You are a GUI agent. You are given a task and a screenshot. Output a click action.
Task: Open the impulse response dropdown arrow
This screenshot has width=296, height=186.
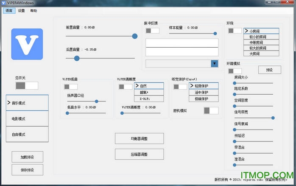coord(214,64)
